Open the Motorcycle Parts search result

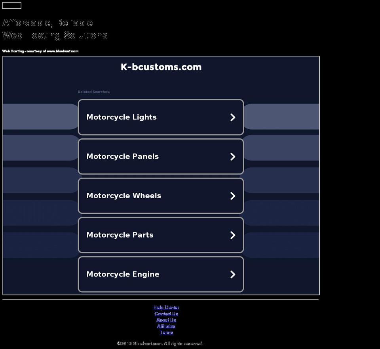(x=161, y=235)
